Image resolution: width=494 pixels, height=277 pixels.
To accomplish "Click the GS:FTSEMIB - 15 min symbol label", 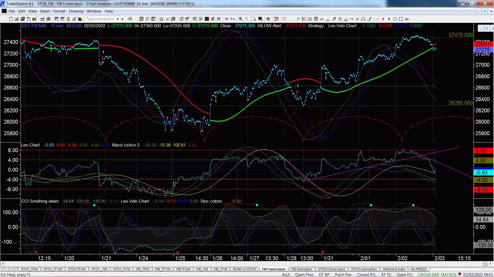I will 42,26.
